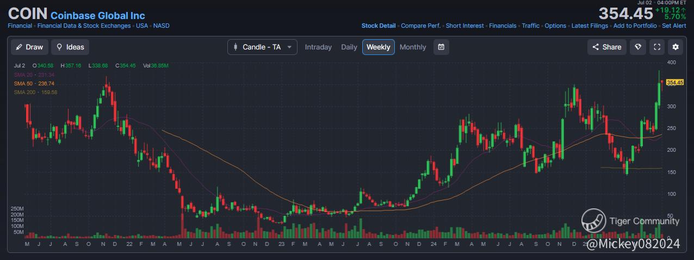This screenshot has width=694, height=260.
Task: Open Latest Filings link
Action: pyautogui.click(x=590, y=26)
